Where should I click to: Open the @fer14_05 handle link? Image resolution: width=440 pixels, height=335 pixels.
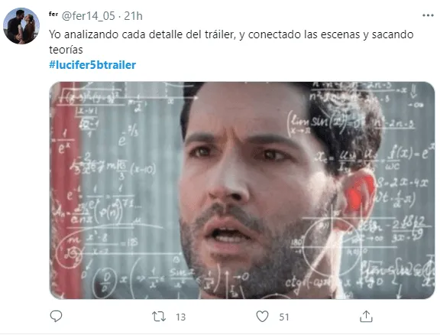(88, 16)
